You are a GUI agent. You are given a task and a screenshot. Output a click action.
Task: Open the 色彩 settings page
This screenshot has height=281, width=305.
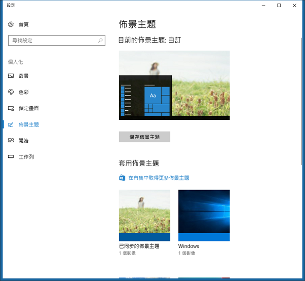click(x=23, y=92)
